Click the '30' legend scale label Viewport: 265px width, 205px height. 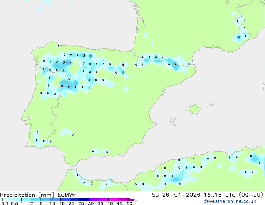91,203
